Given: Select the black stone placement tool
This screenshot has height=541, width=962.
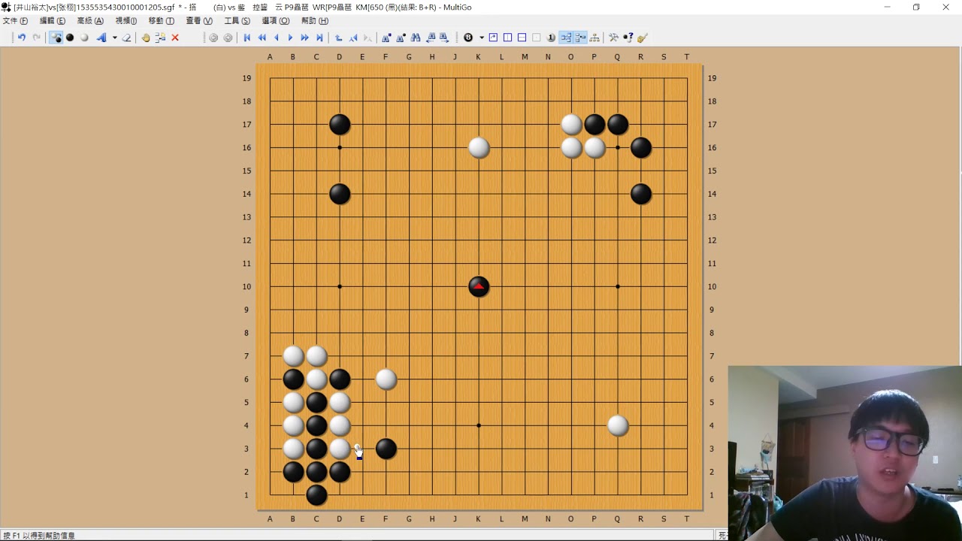Looking at the screenshot, I should pyautogui.click(x=70, y=38).
